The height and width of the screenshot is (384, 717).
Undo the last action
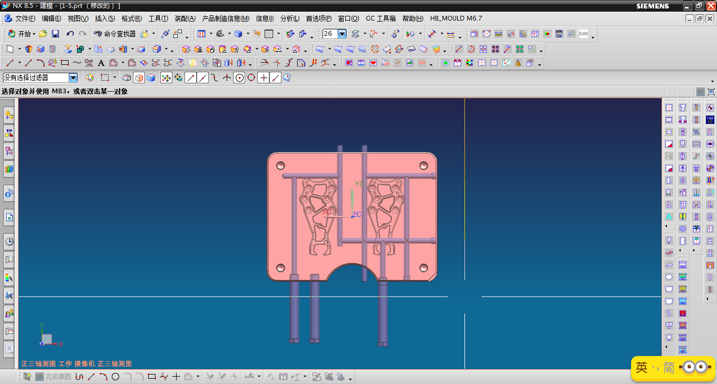[x=70, y=34]
